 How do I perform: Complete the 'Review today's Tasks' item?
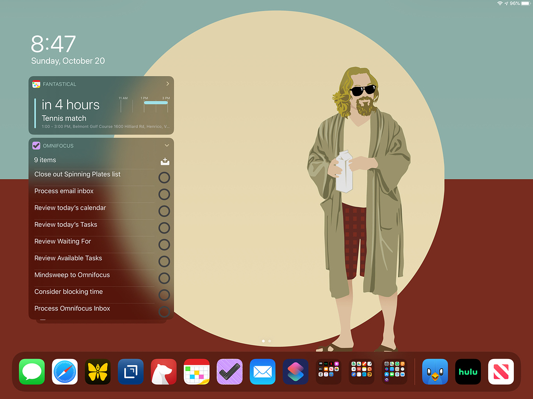click(x=164, y=228)
